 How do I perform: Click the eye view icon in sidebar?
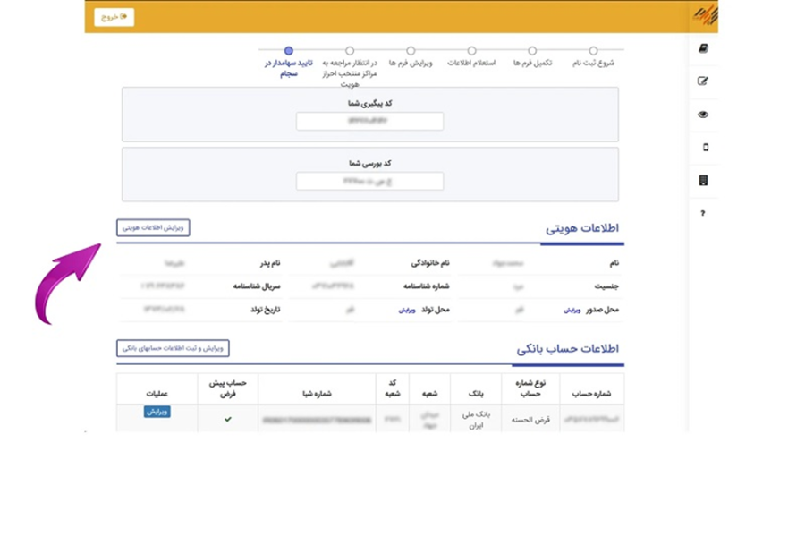click(703, 115)
